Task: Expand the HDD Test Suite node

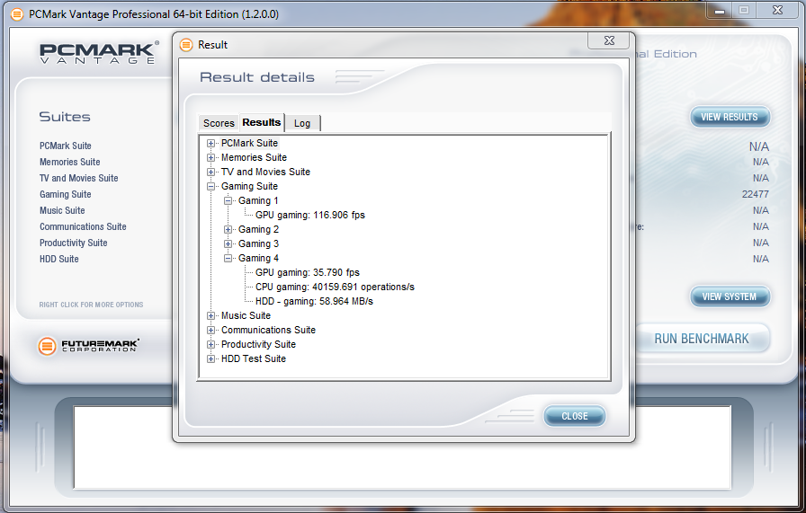Action: 211,358
